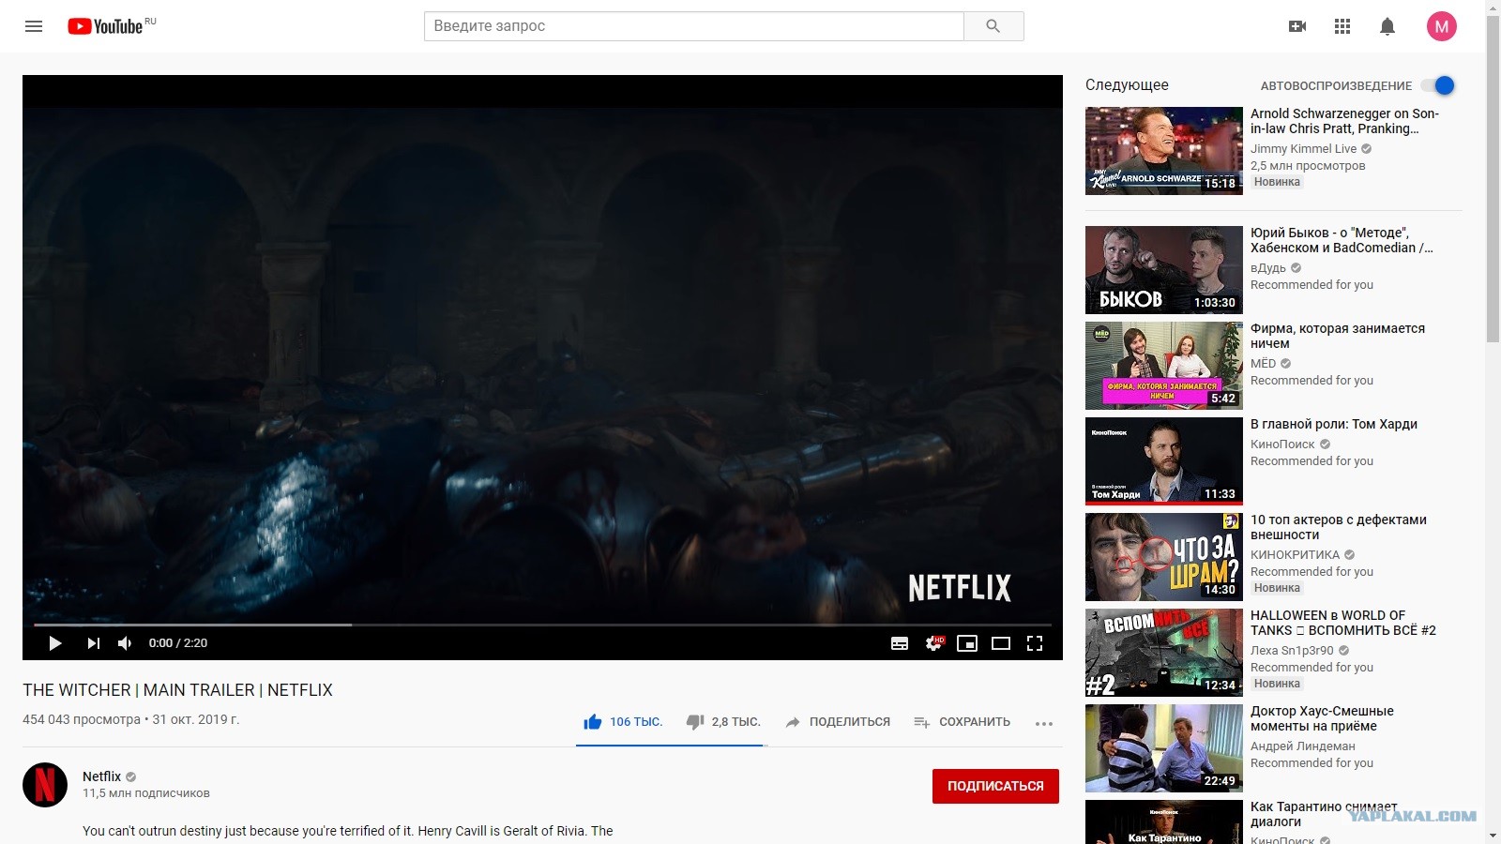The height and width of the screenshot is (844, 1501).
Task: Open title Arnold Schwarzenegger on Son-in-law Chris Pratt
Action: 1344,121
